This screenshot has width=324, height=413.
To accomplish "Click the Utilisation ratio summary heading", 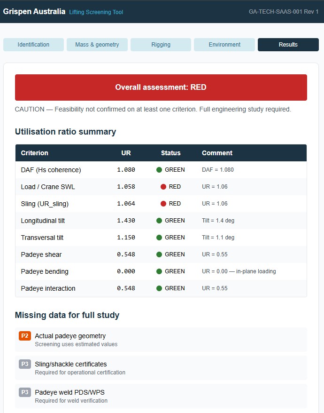I will (65, 132).
